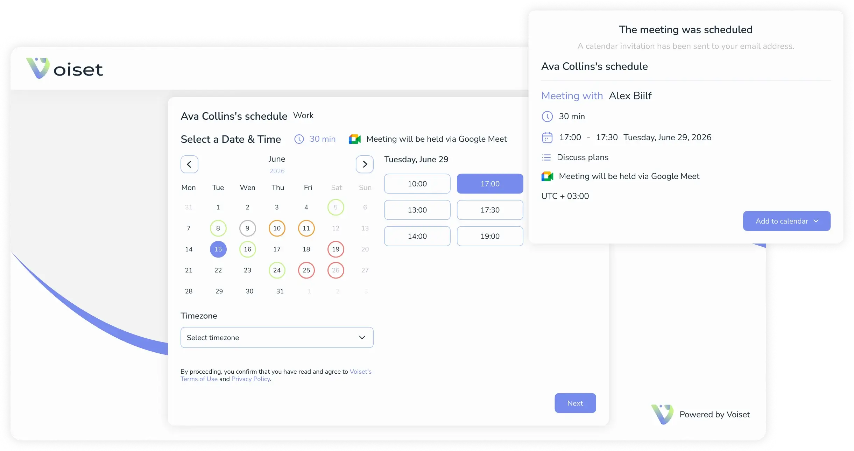This screenshot has width=854, height=451.
Task: Click the Privacy Policy link
Action: point(250,379)
